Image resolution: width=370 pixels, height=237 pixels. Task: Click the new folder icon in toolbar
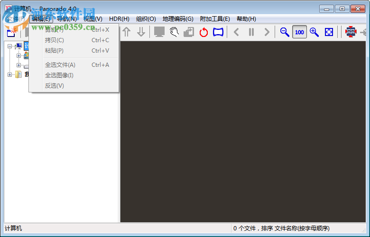[11, 32]
